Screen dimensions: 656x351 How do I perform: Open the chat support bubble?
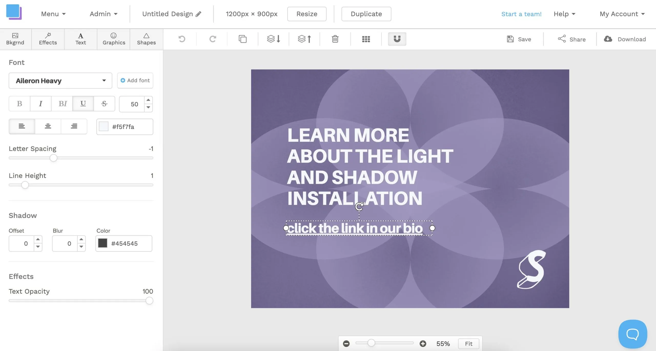tap(633, 334)
